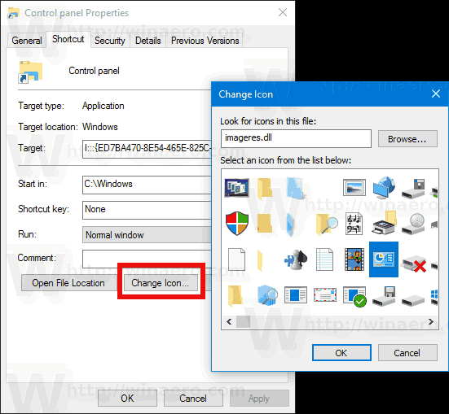This screenshot has height=414, width=449.
Task: Select the desktop with windows icon
Action: click(x=237, y=188)
